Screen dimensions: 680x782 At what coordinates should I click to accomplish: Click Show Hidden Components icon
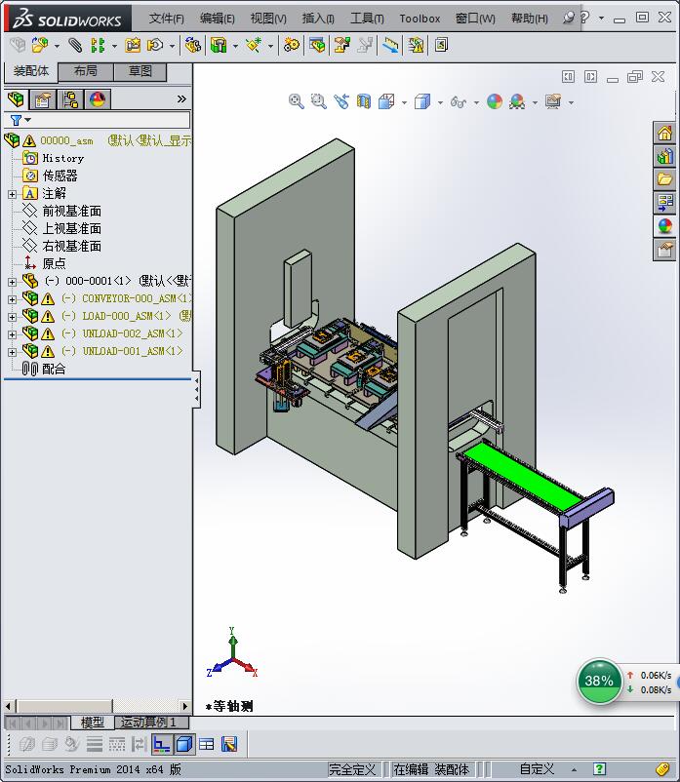192,46
